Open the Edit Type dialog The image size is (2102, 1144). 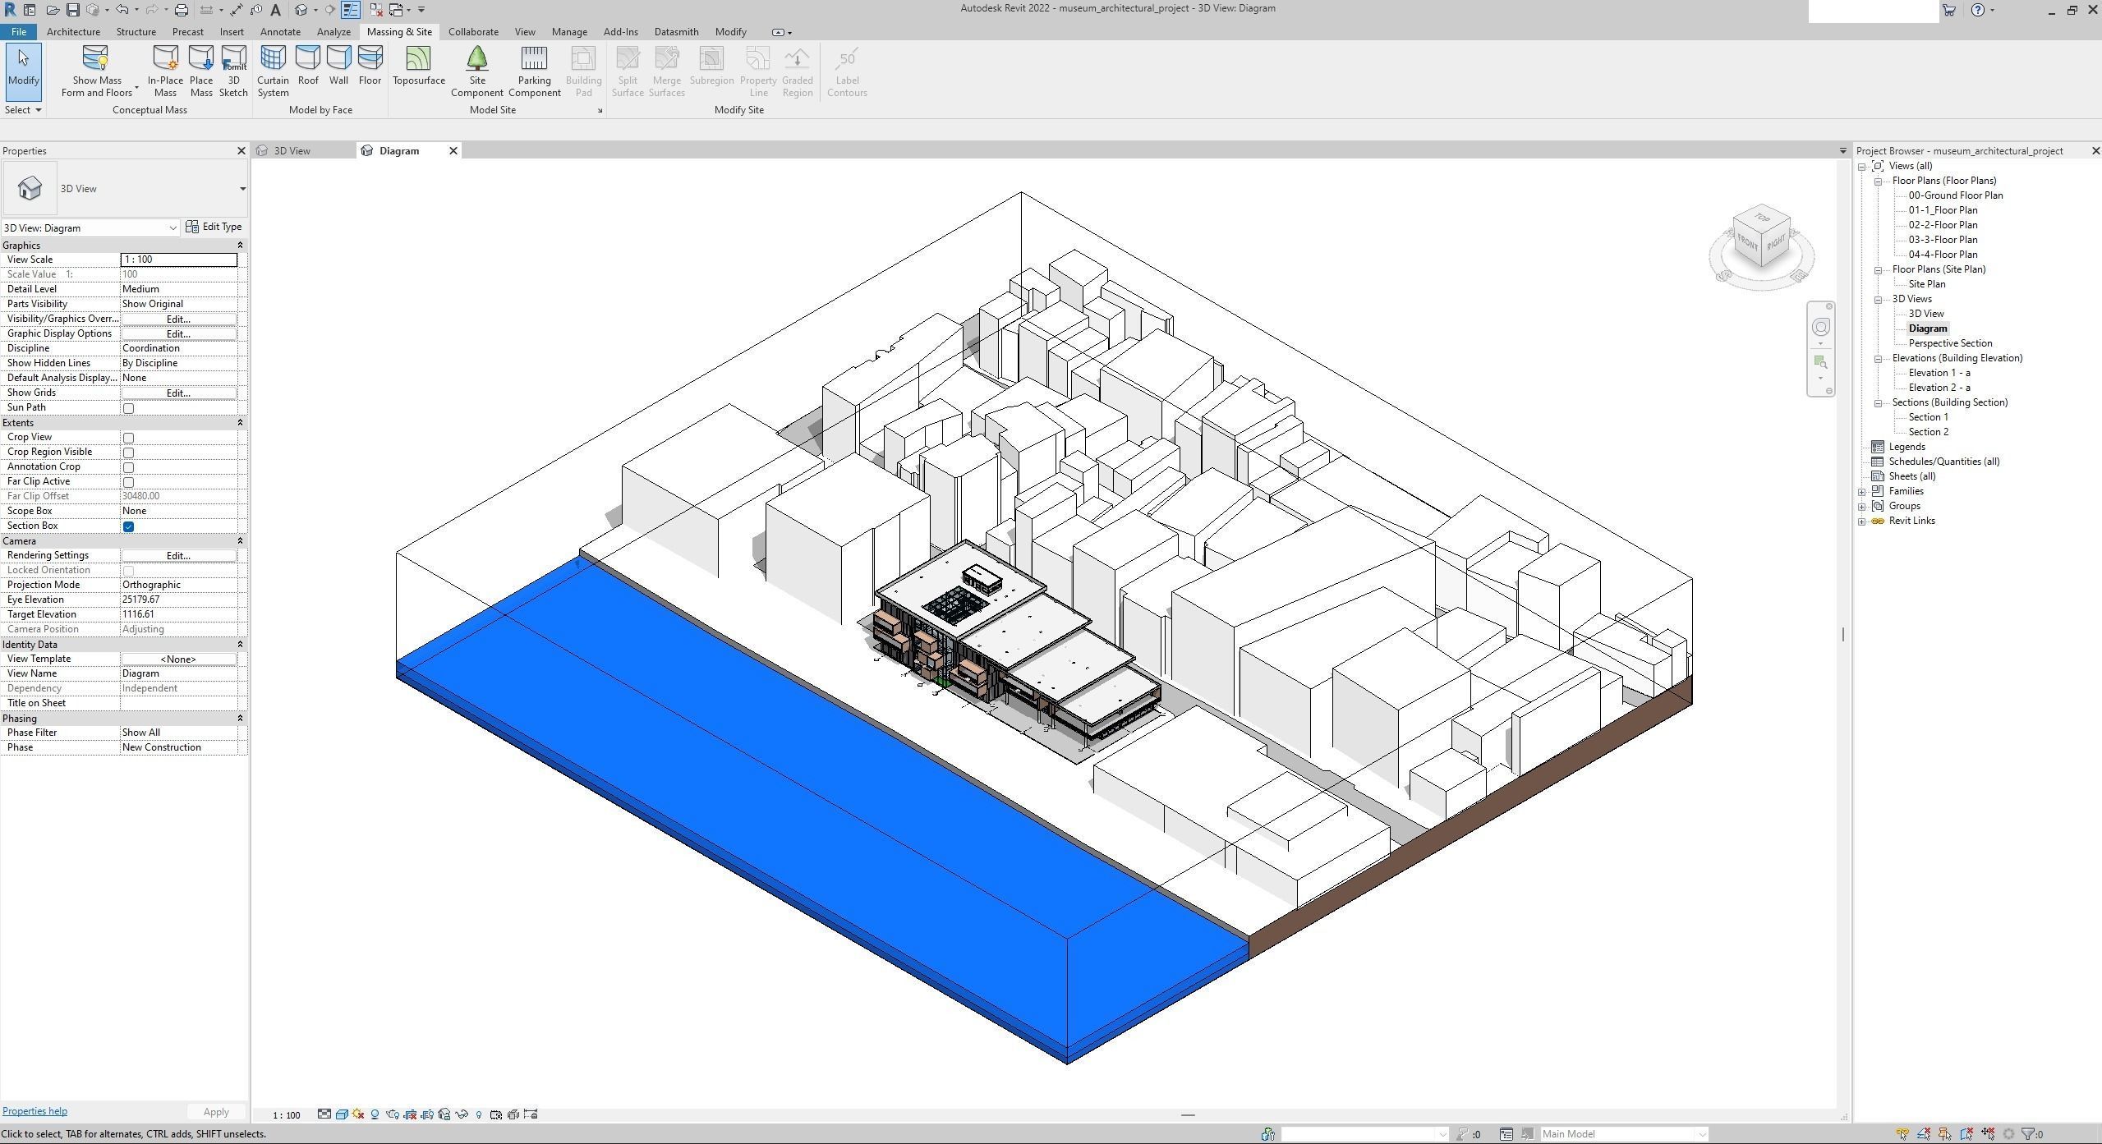pyautogui.click(x=214, y=227)
